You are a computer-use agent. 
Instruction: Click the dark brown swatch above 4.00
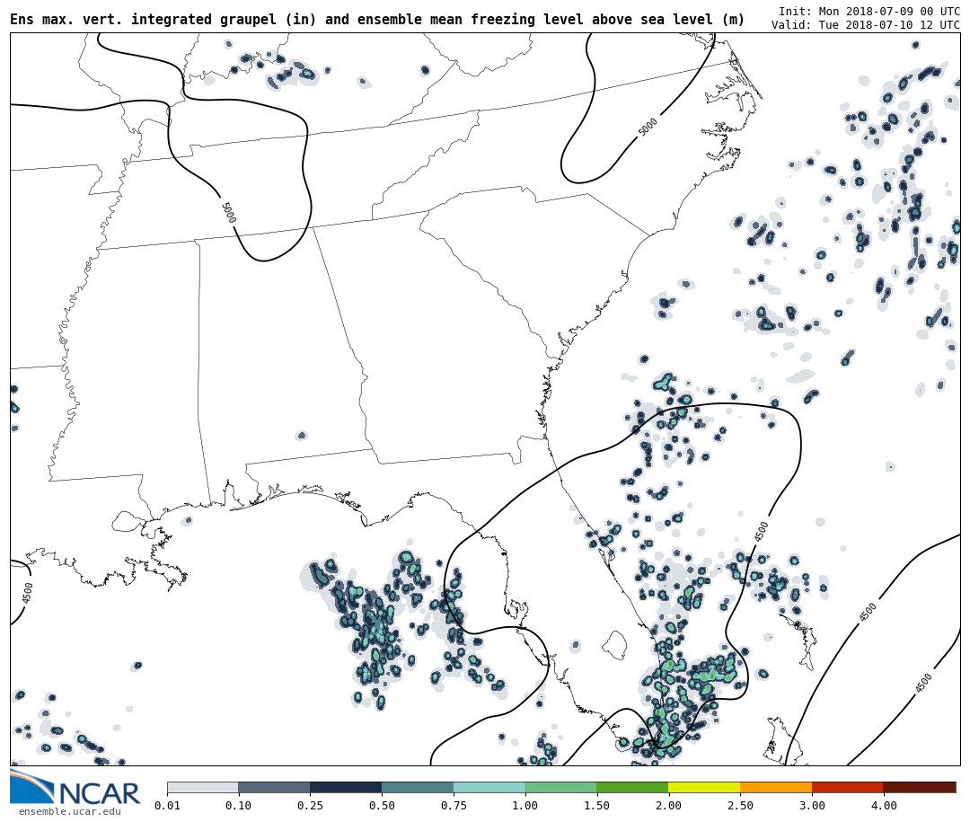coord(920,787)
